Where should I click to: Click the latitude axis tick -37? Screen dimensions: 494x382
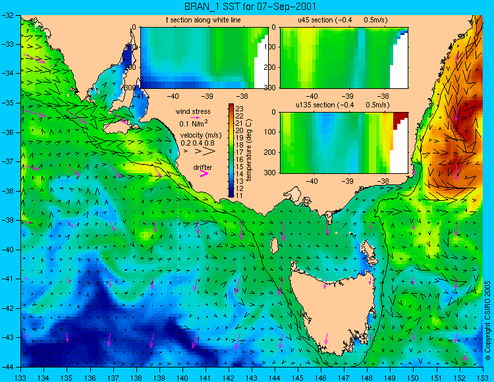pyautogui.click(x=7, y=161)
